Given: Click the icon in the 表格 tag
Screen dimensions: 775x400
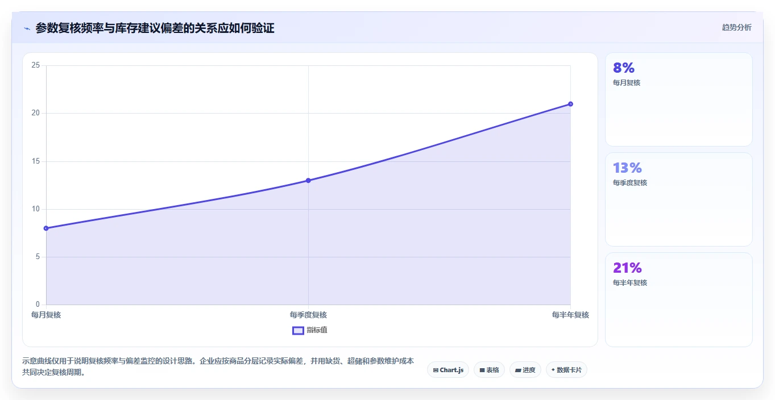Looking at the screenshot, I should point(482,370).
